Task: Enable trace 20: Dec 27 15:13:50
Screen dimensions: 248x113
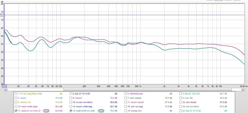Action: [180, 111]
